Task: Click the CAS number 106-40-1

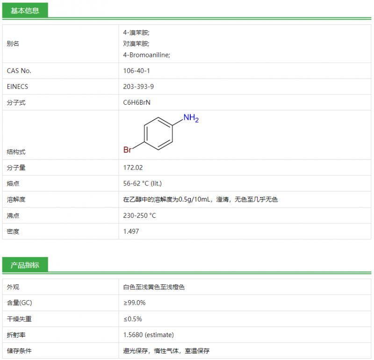Action: [136, 71]
